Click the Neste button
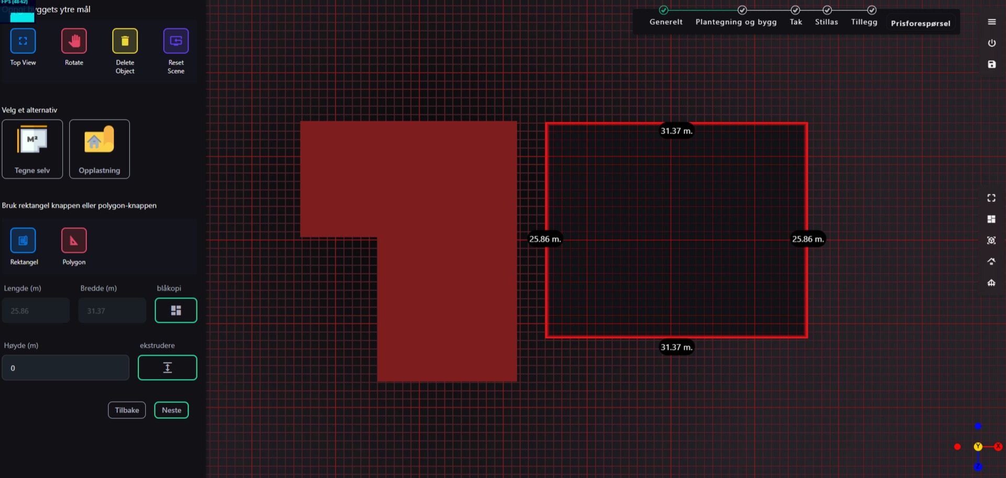1006x478 pixels. tap(171, 410)
